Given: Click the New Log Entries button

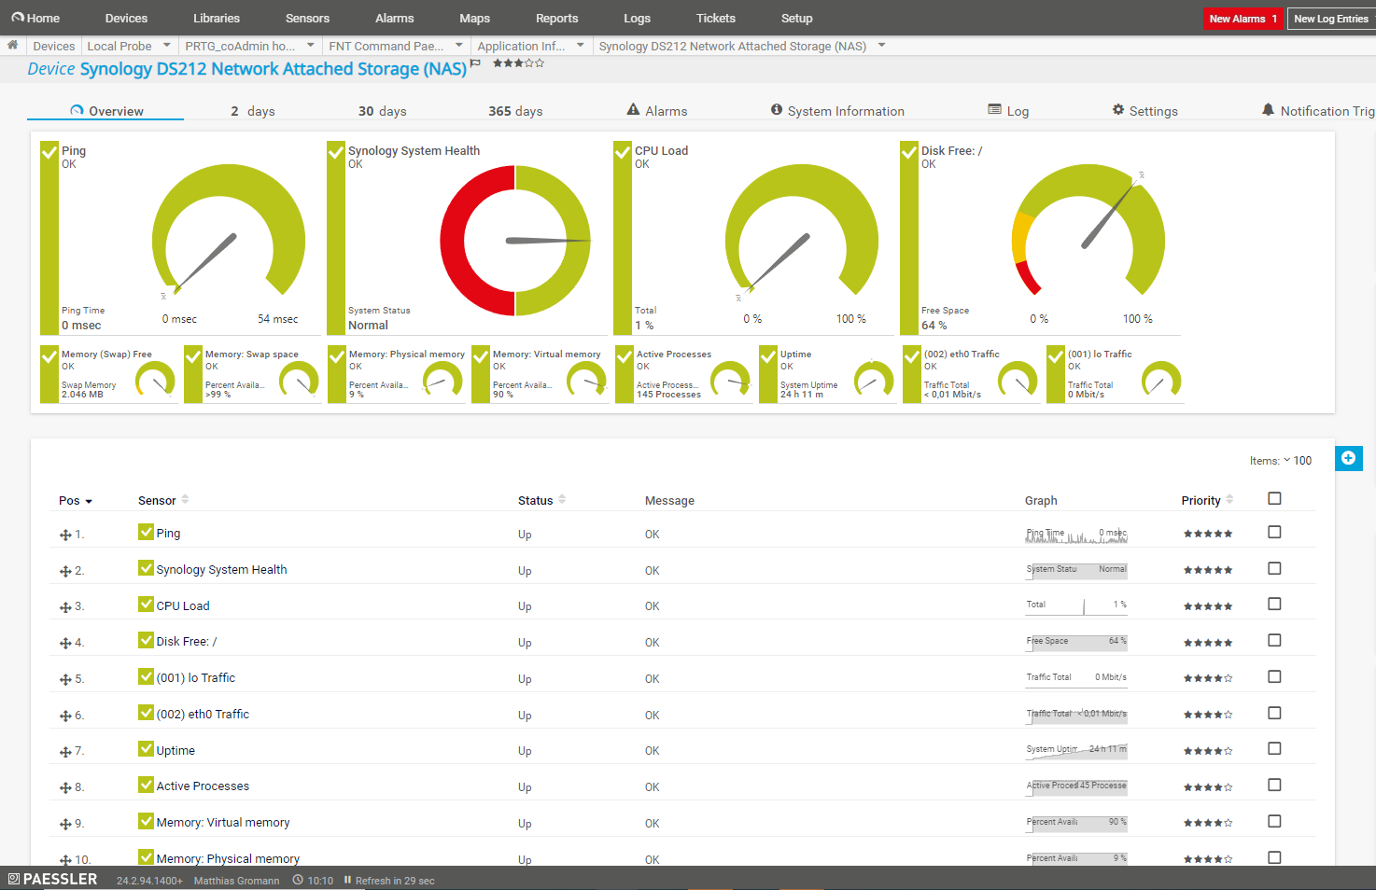Looking at the screenshot, I should coord(1331,19).
